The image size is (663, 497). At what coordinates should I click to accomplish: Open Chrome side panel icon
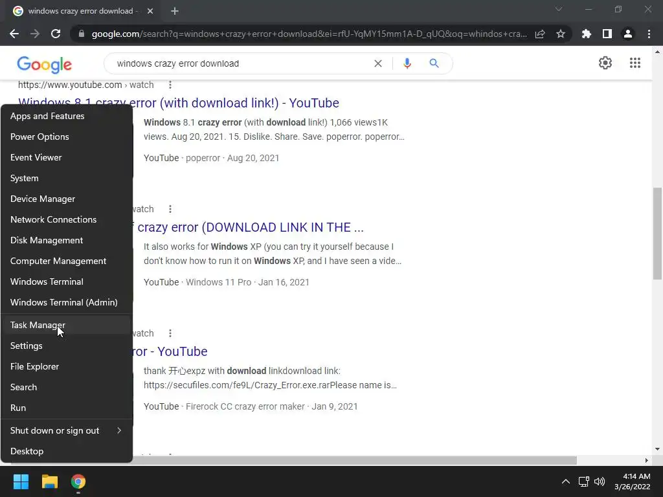pos(607,34)
